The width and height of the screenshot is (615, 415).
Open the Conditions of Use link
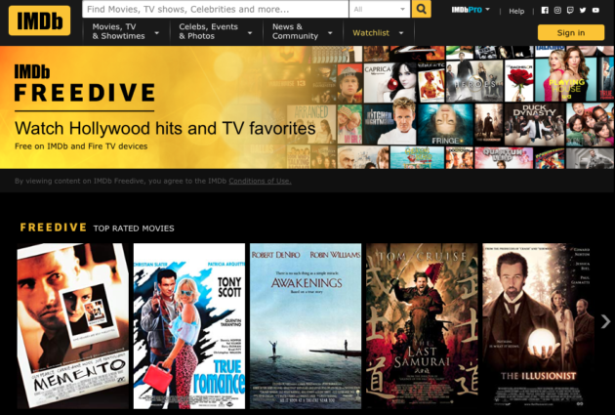[x=260, y=181]
